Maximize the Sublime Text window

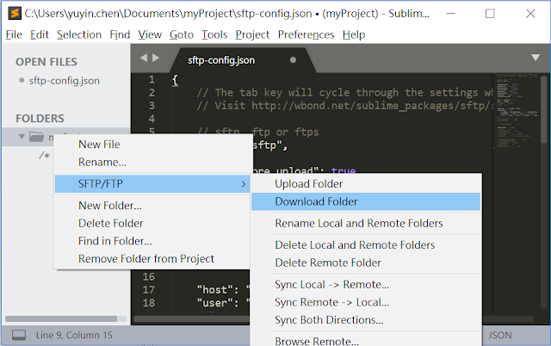(x=490, y=14)
